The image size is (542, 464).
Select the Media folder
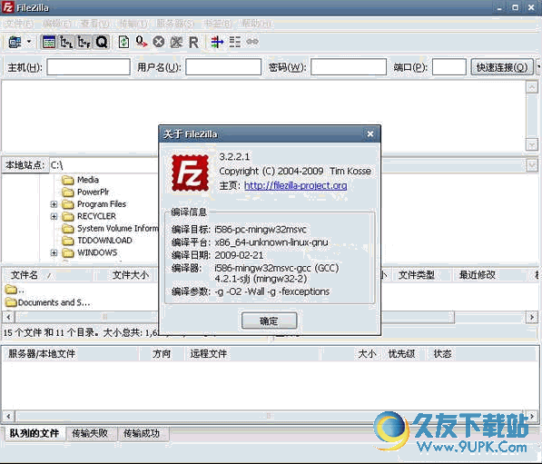click(88, 180)
